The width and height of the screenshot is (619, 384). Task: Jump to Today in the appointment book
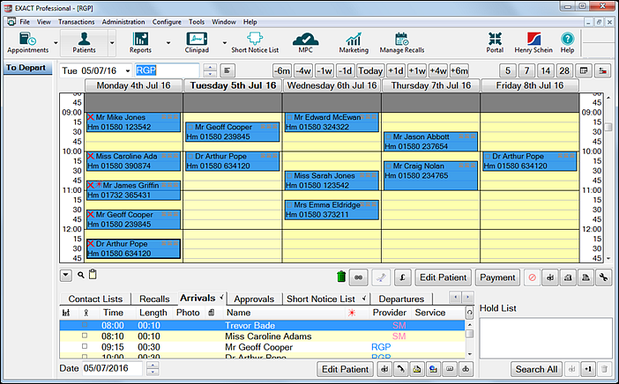coord(369,70)
